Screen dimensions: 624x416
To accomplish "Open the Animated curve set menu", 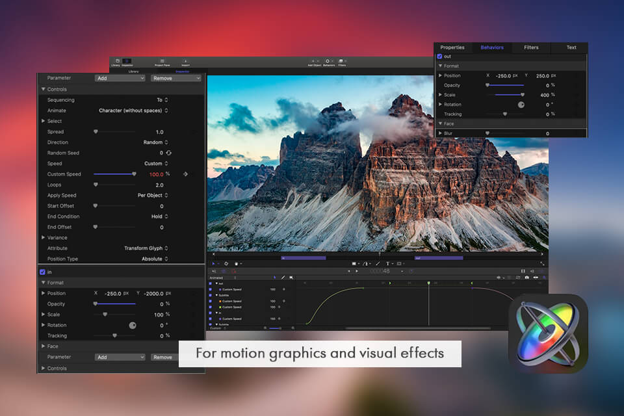I will 223,278.
